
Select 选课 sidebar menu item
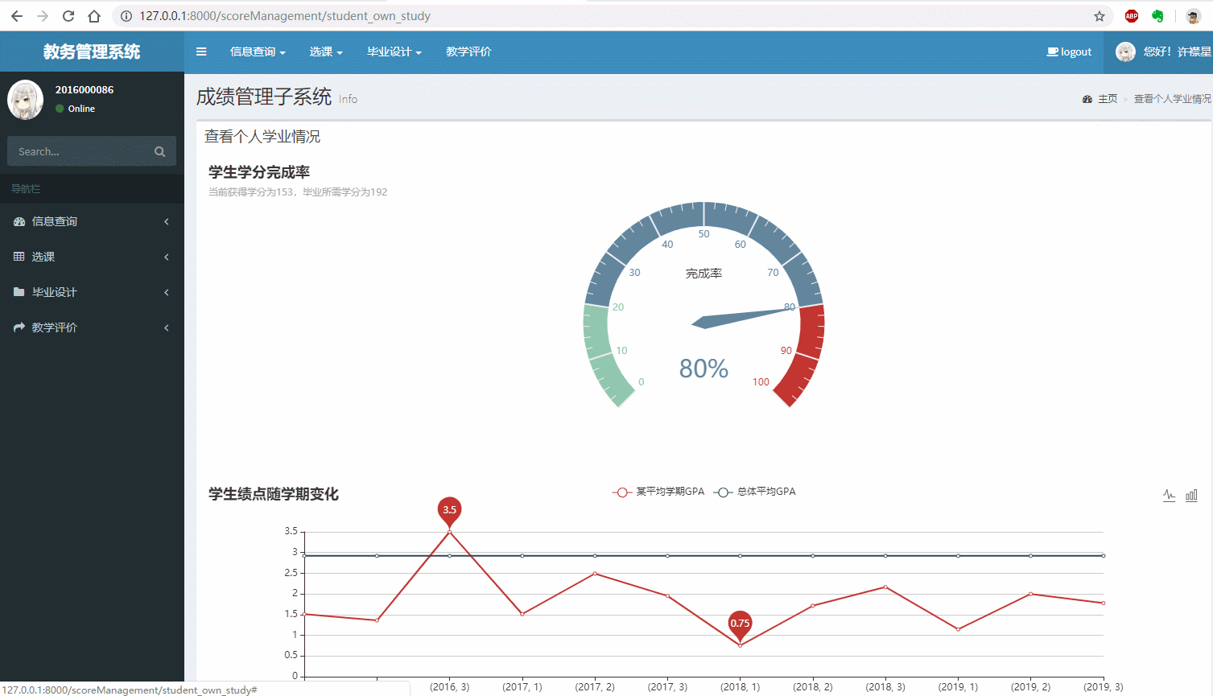click(92, 257)
